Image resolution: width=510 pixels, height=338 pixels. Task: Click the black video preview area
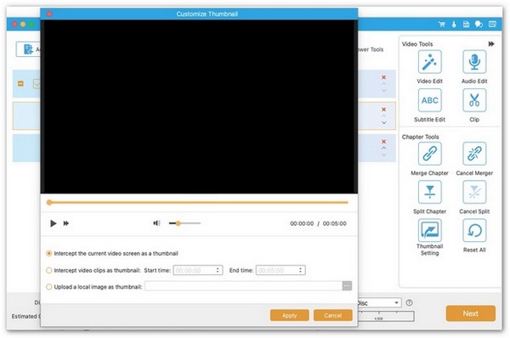[x=199, y=107]
